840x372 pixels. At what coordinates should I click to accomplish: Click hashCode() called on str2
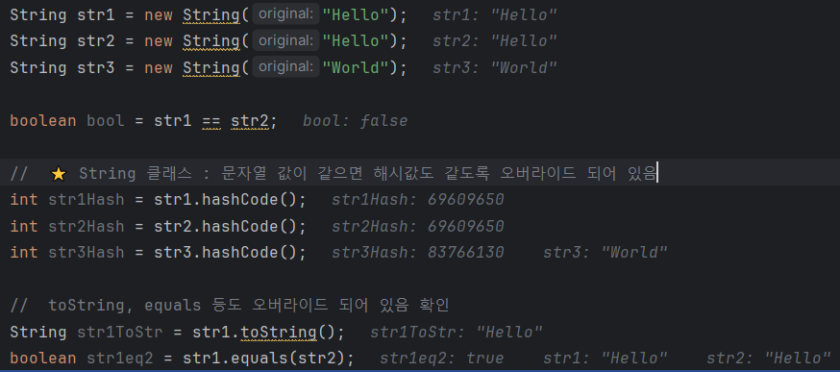click(x=250, y=226)
